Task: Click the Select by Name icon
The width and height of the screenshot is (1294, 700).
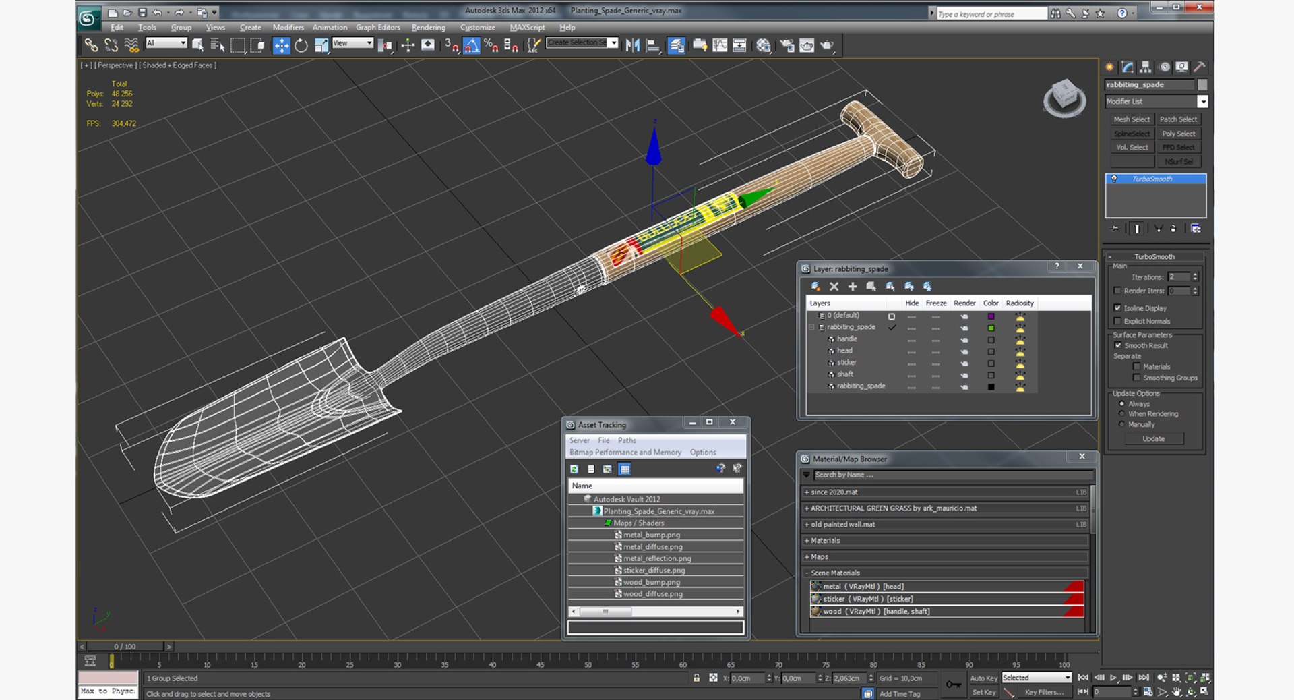Action: click(217, 45)
